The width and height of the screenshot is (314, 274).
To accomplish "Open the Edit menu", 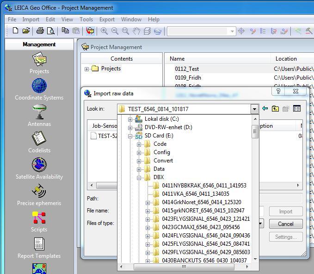I will coord(50,19).
